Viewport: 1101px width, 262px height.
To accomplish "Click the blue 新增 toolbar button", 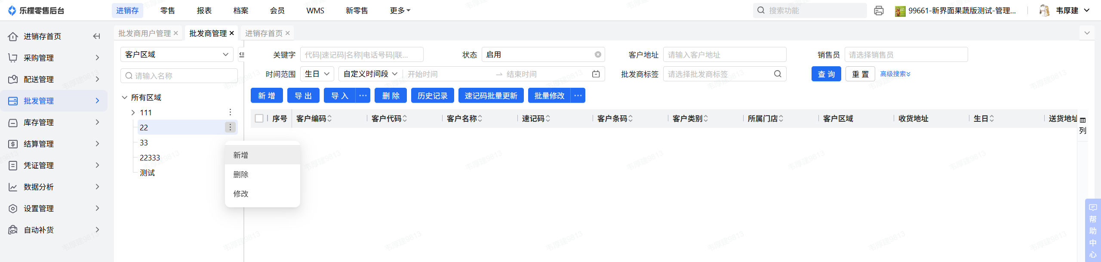I will (267, 96).
